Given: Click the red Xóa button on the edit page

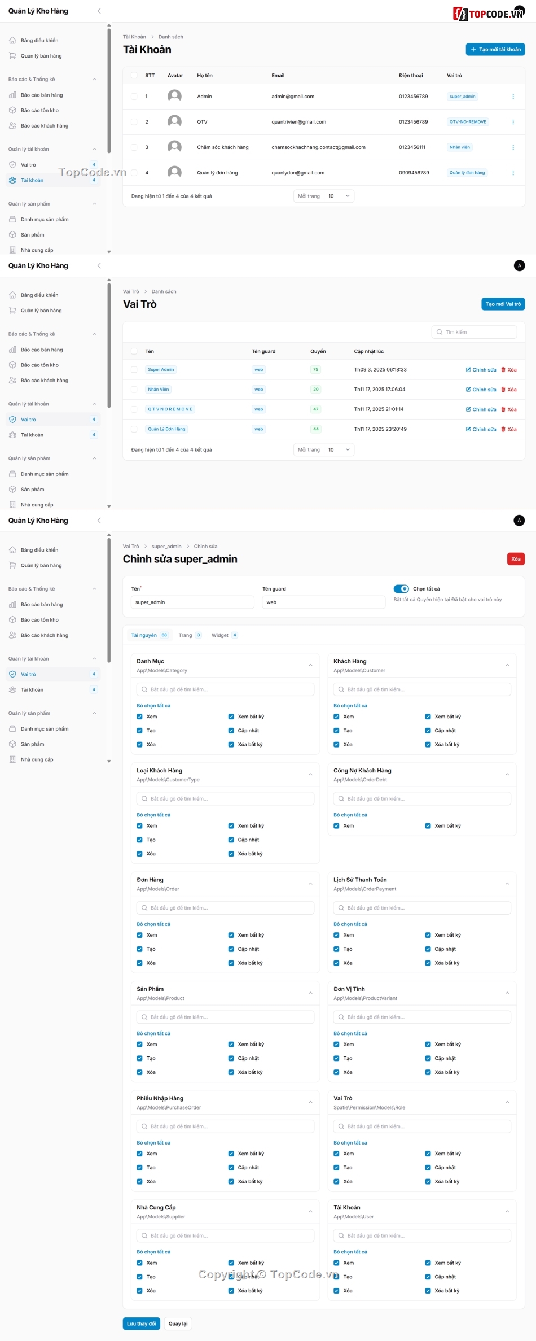Looking at the screenshot, I should point(516,559).
